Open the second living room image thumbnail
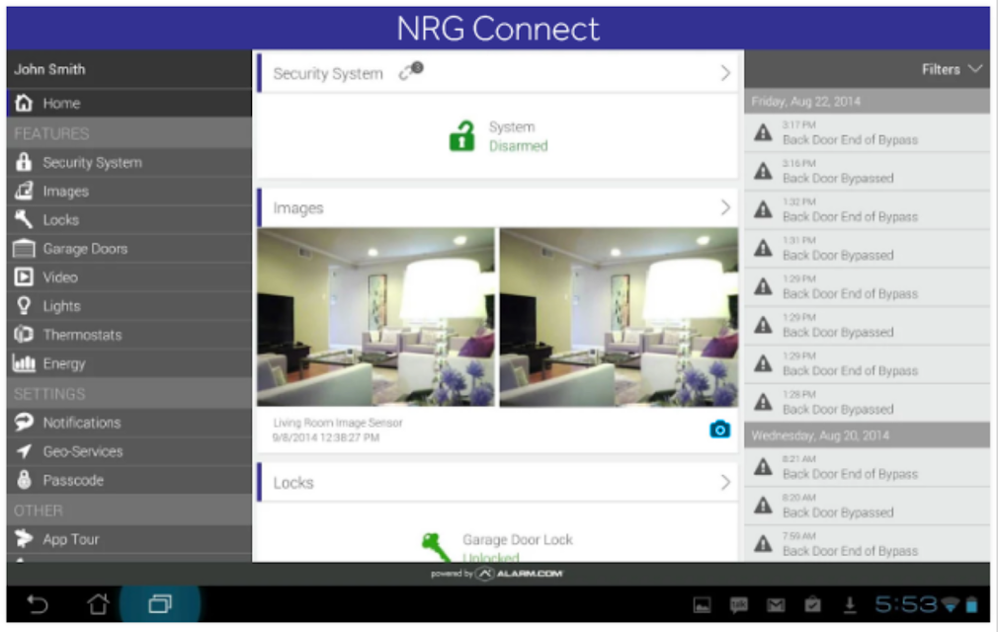Image resolution: width=998 pixels, height=632 pixels. coord(619,317)
